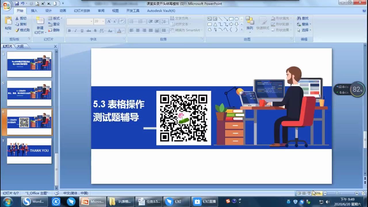Click the Paste icon

[x=8, y=21]
